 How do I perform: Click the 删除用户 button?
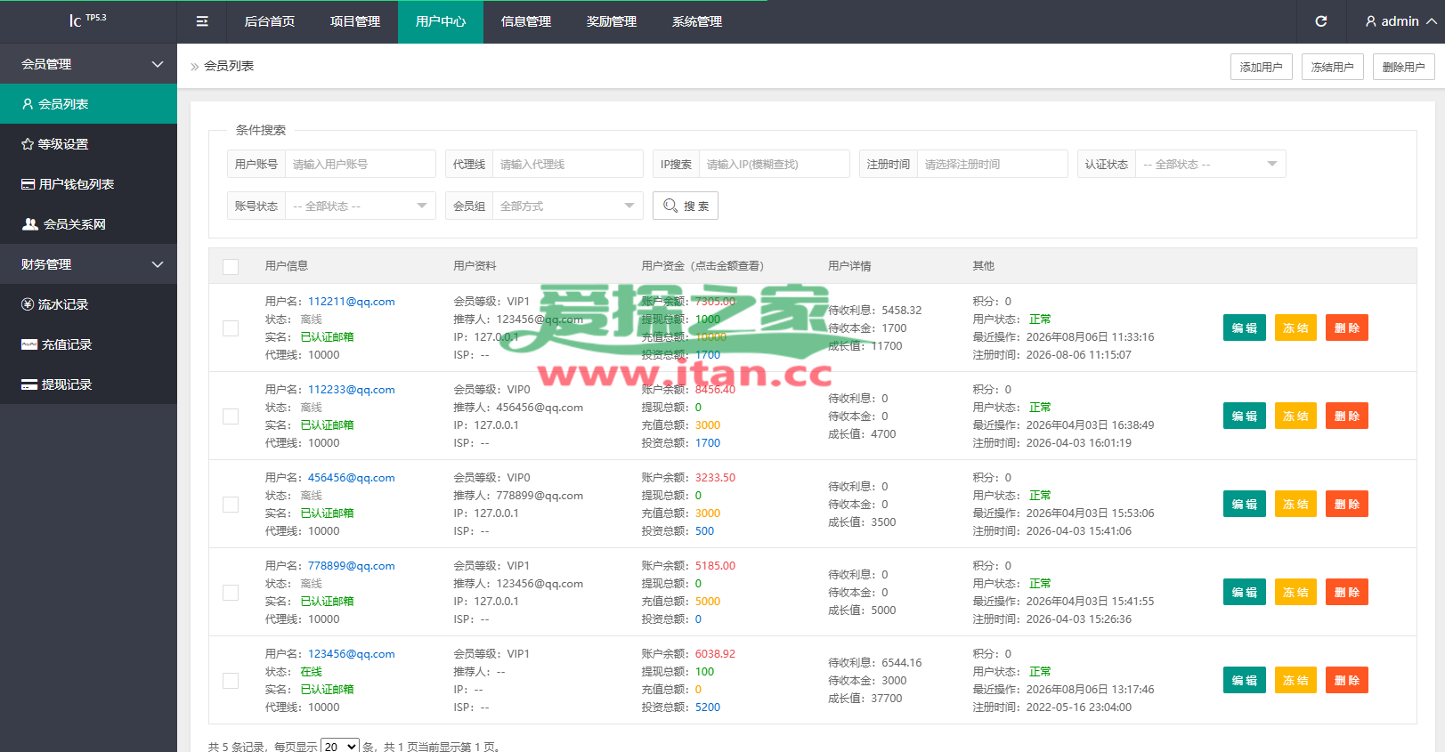(1404, 67)
